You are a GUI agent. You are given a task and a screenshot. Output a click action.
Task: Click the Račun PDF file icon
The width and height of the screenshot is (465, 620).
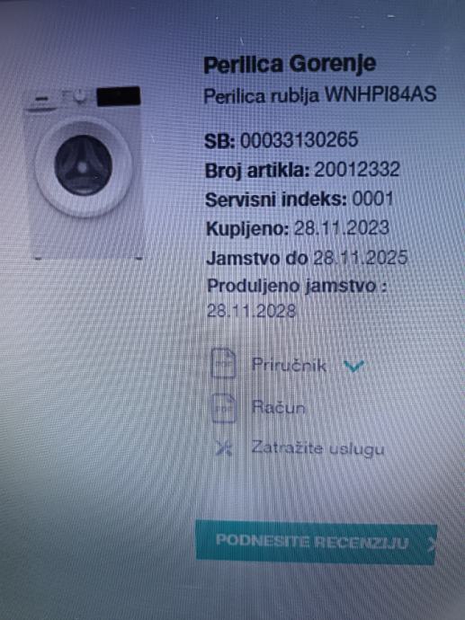pyautogui.click(x=224, y=408)
